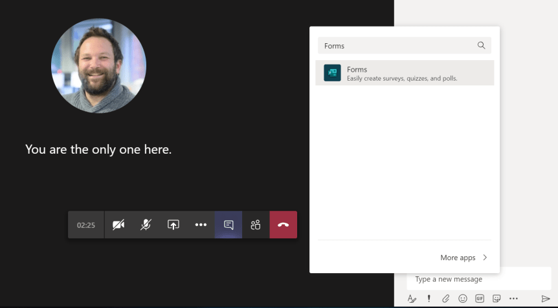Click the search box containing Forms

(x=395, y=46)
